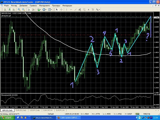This screenshot has height=120, width=160.
Task: Select the GBPUSD,Daily chart tab
Action: [7, 110]
